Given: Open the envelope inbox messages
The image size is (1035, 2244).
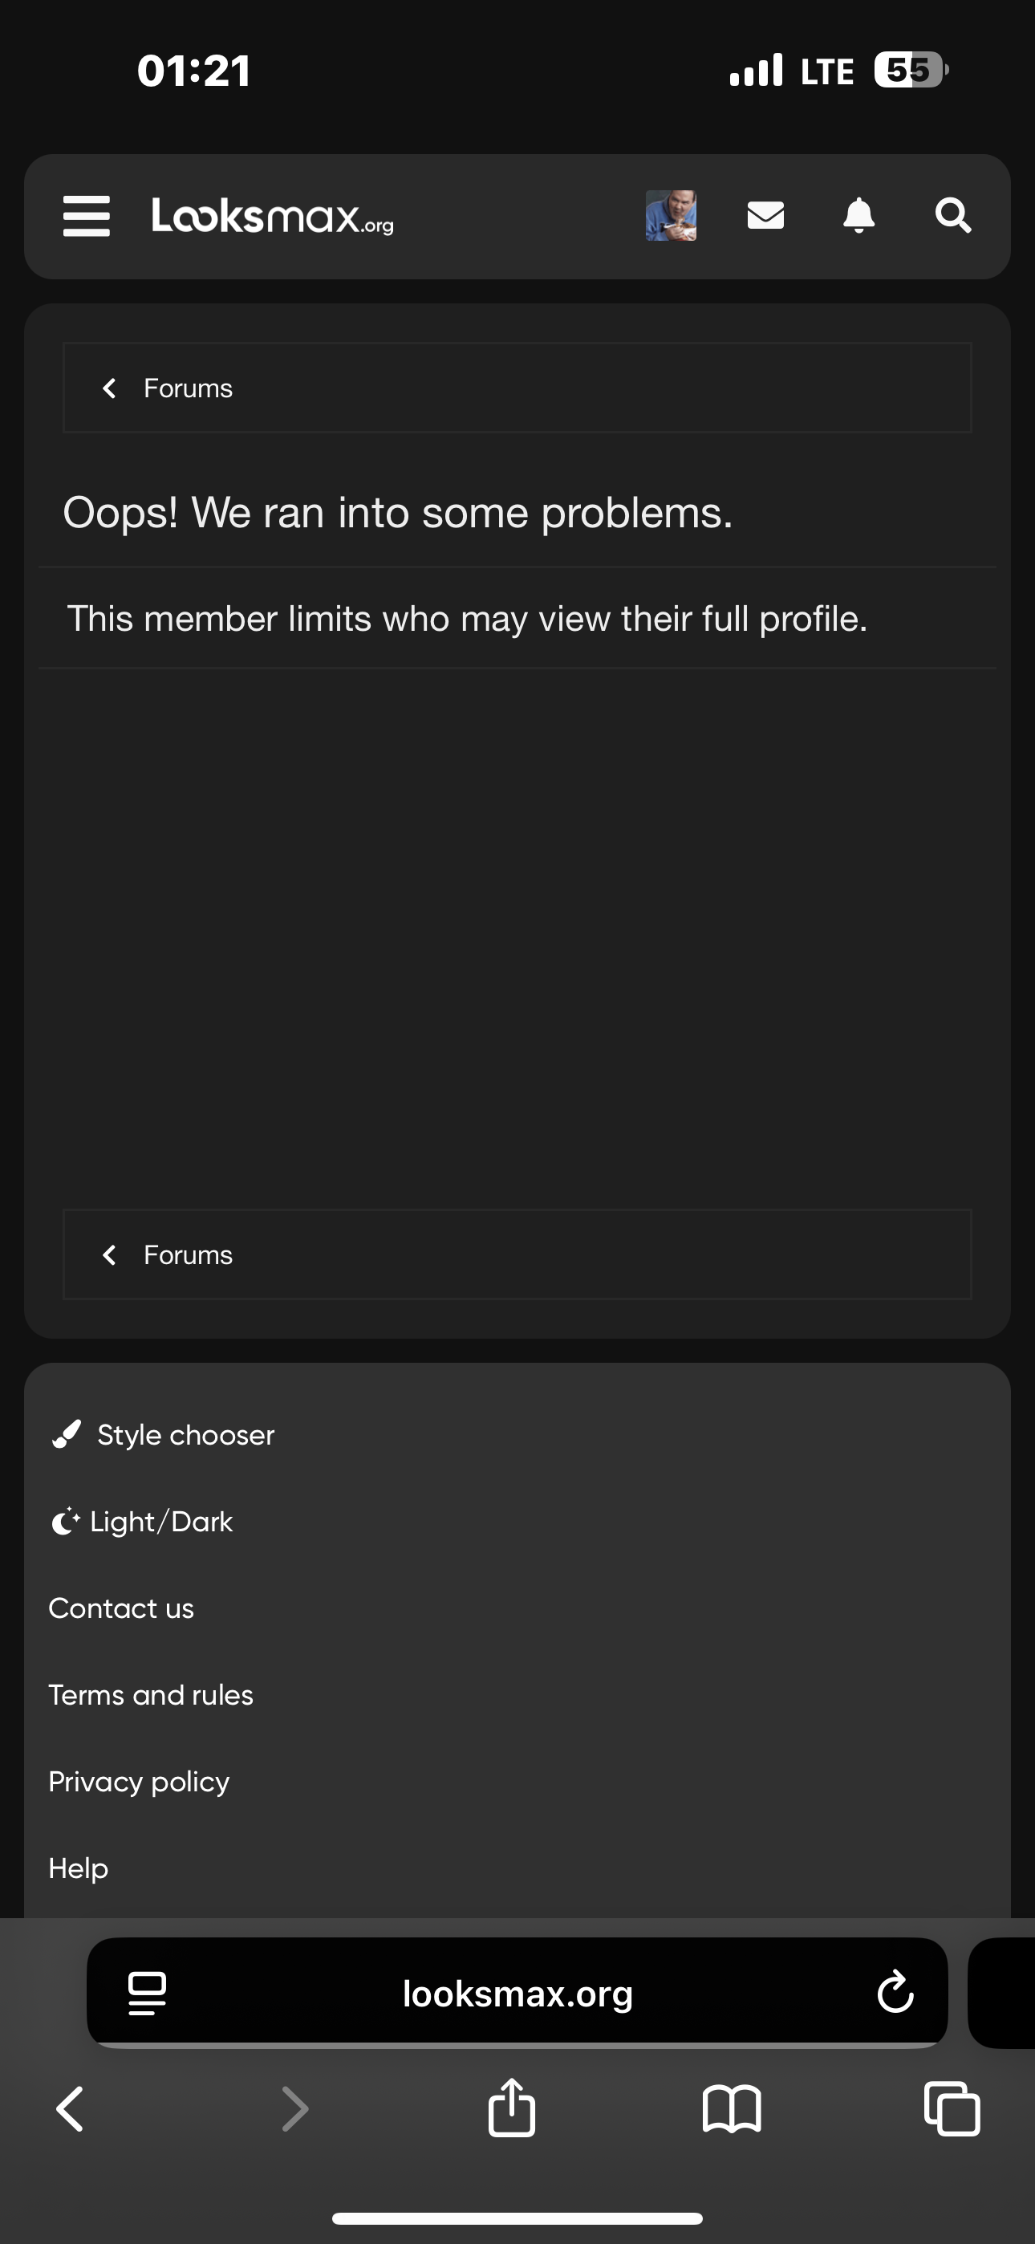Looking at the screenshot, I should click(765, 215).
